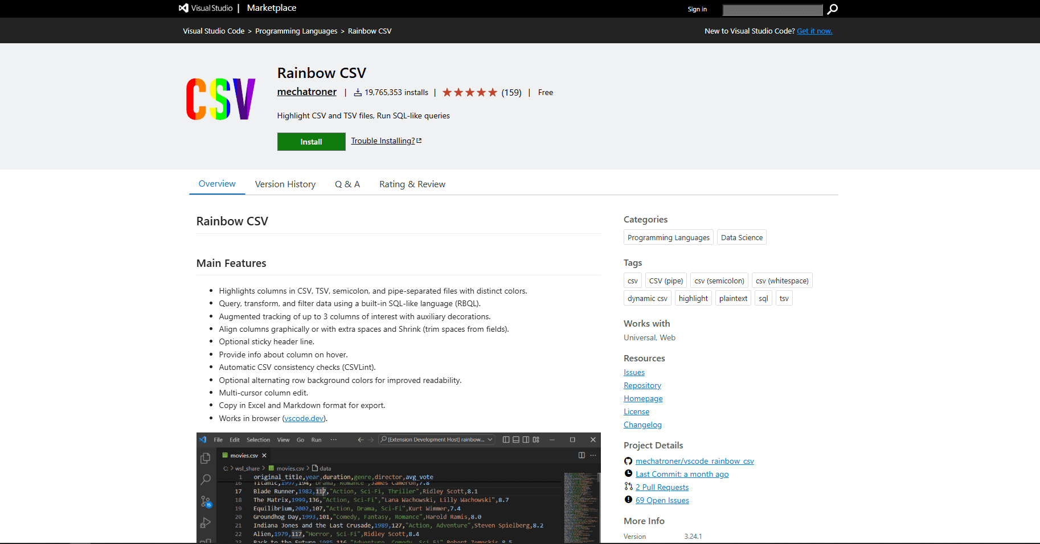Click the pull requests icon under Project Details
Screen dimensions: 1040x544
click(628, 487)
